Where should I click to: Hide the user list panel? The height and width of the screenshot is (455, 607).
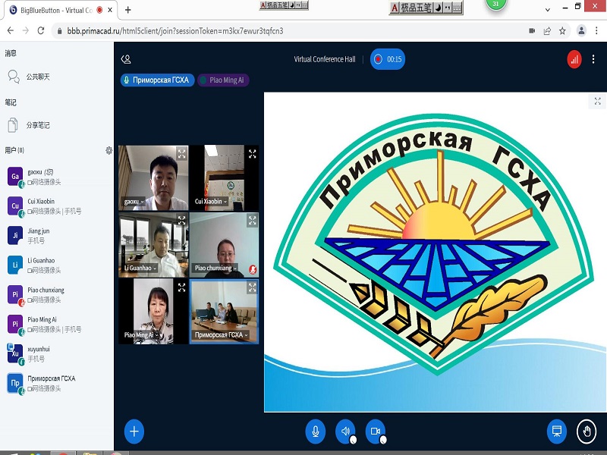[126, 59]
